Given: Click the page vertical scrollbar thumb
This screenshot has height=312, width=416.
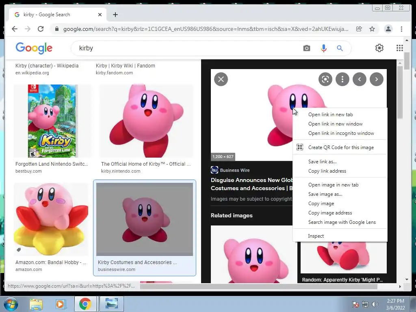Looking at the screenshot, I should point(407,61).
